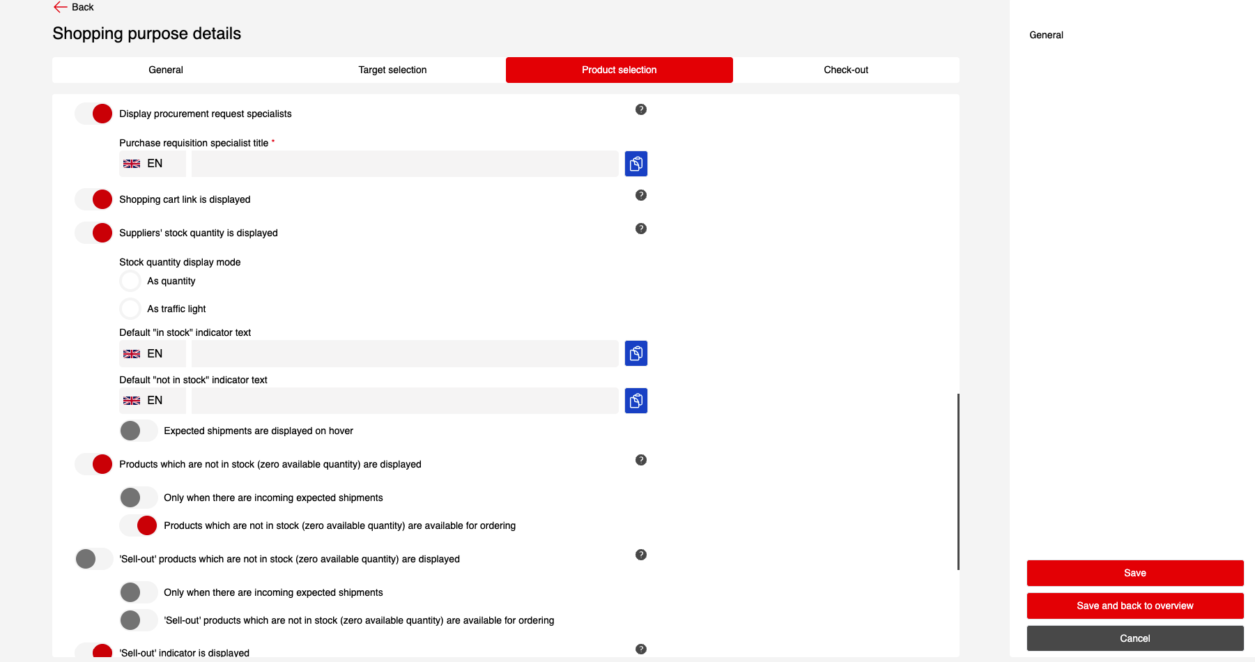Toggle Display procurement request specialists switch
This screenshot has height=662, width=1255.
94,114
